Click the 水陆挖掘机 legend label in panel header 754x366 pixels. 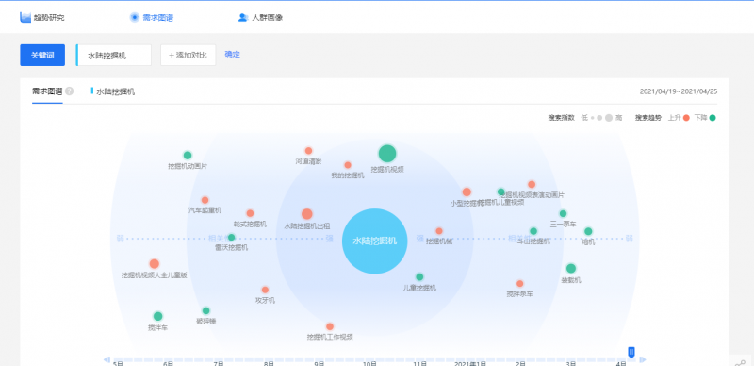point(115,91)
